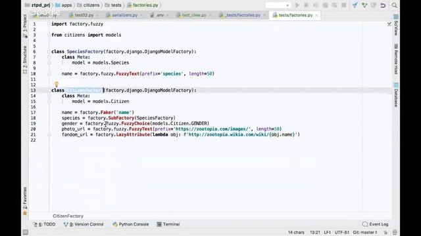Screen dimensions: 421x236
Task: Open the Event Log
Action: (x=376, y=224)
